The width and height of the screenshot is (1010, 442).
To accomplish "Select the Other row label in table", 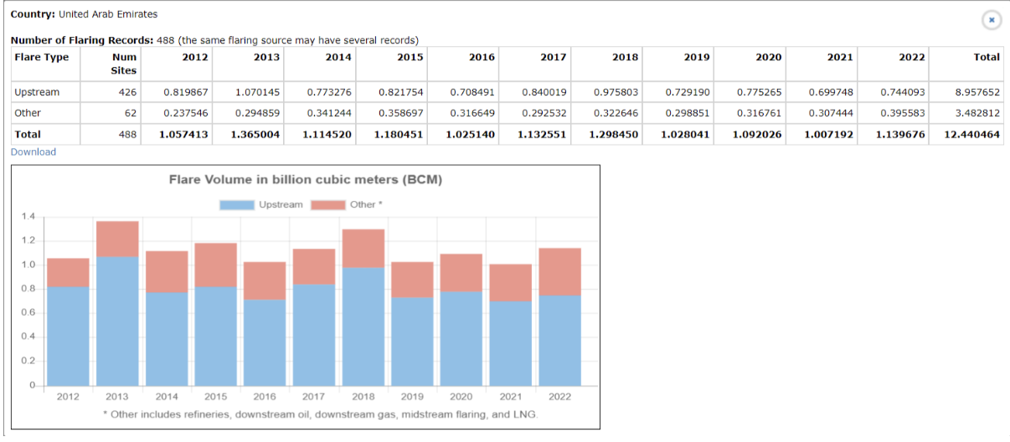I will [x=28, y=113].
